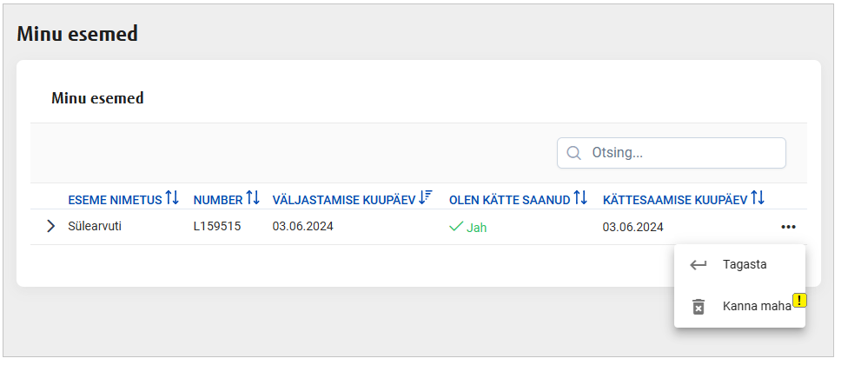Sort by Olen kätte saanud arrows
The image size is (841, 365).
pos(581,199)
